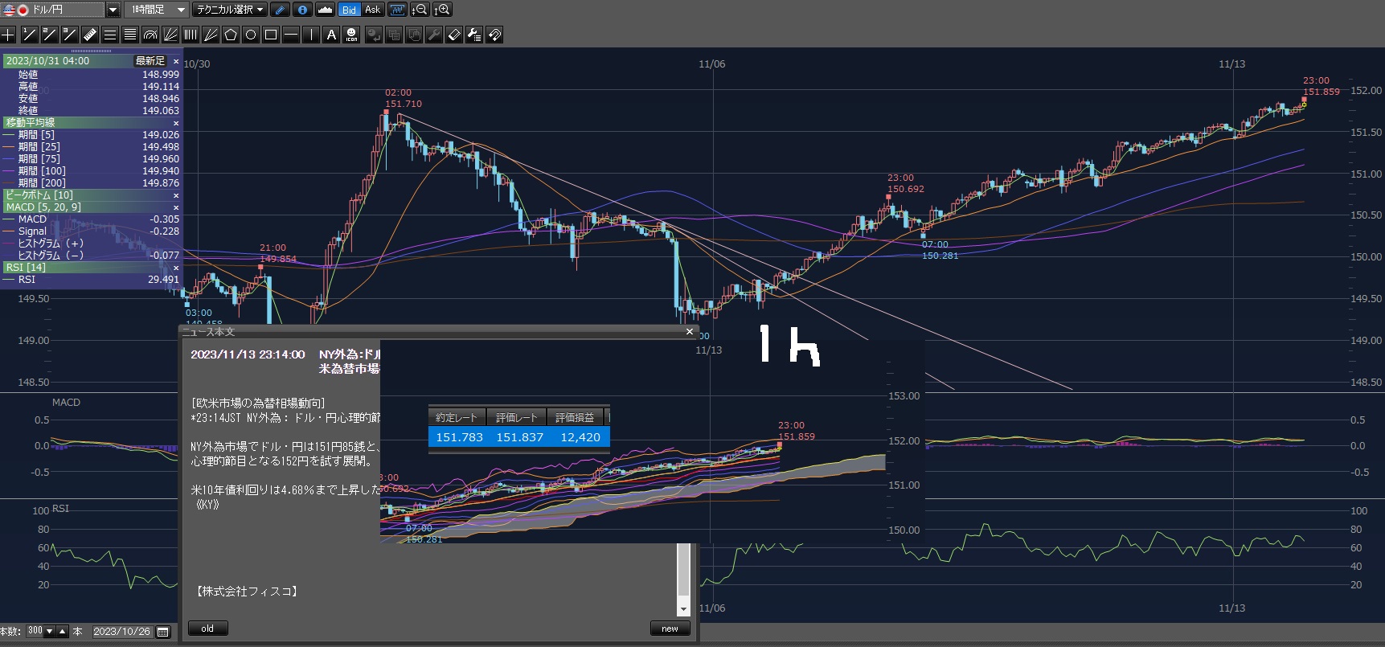Select the circle drawing tool
This screenshot has height=647, width=1385.
pyautogui.click(x=251, y=35)
